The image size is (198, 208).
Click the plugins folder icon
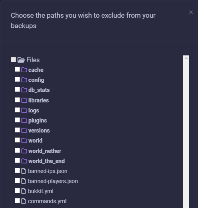point(24,120)
